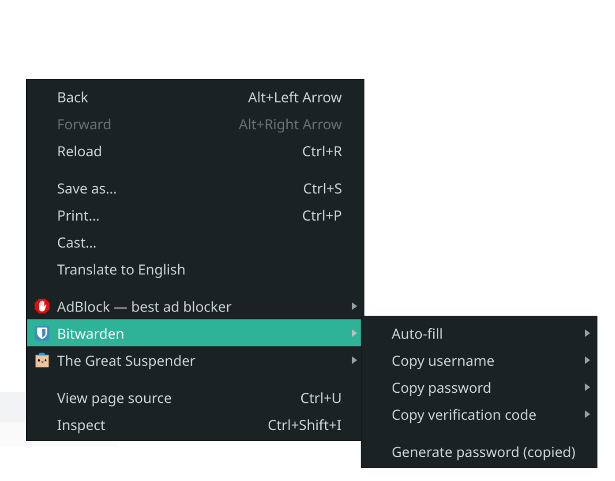Viewport: 615px width, 481px height.
Task: Expand the Auto-fill submenu arrow
Action: point(587,333)
